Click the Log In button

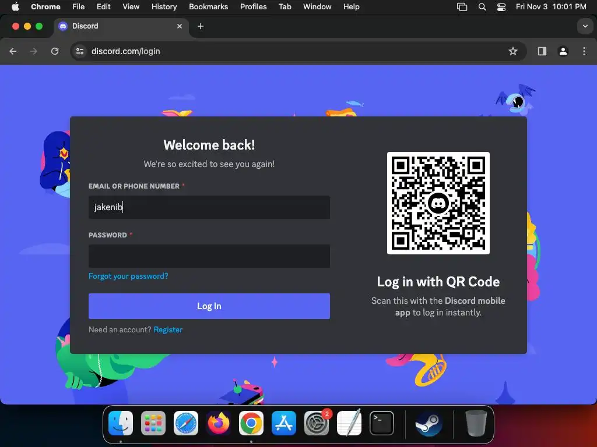point(209,306)
